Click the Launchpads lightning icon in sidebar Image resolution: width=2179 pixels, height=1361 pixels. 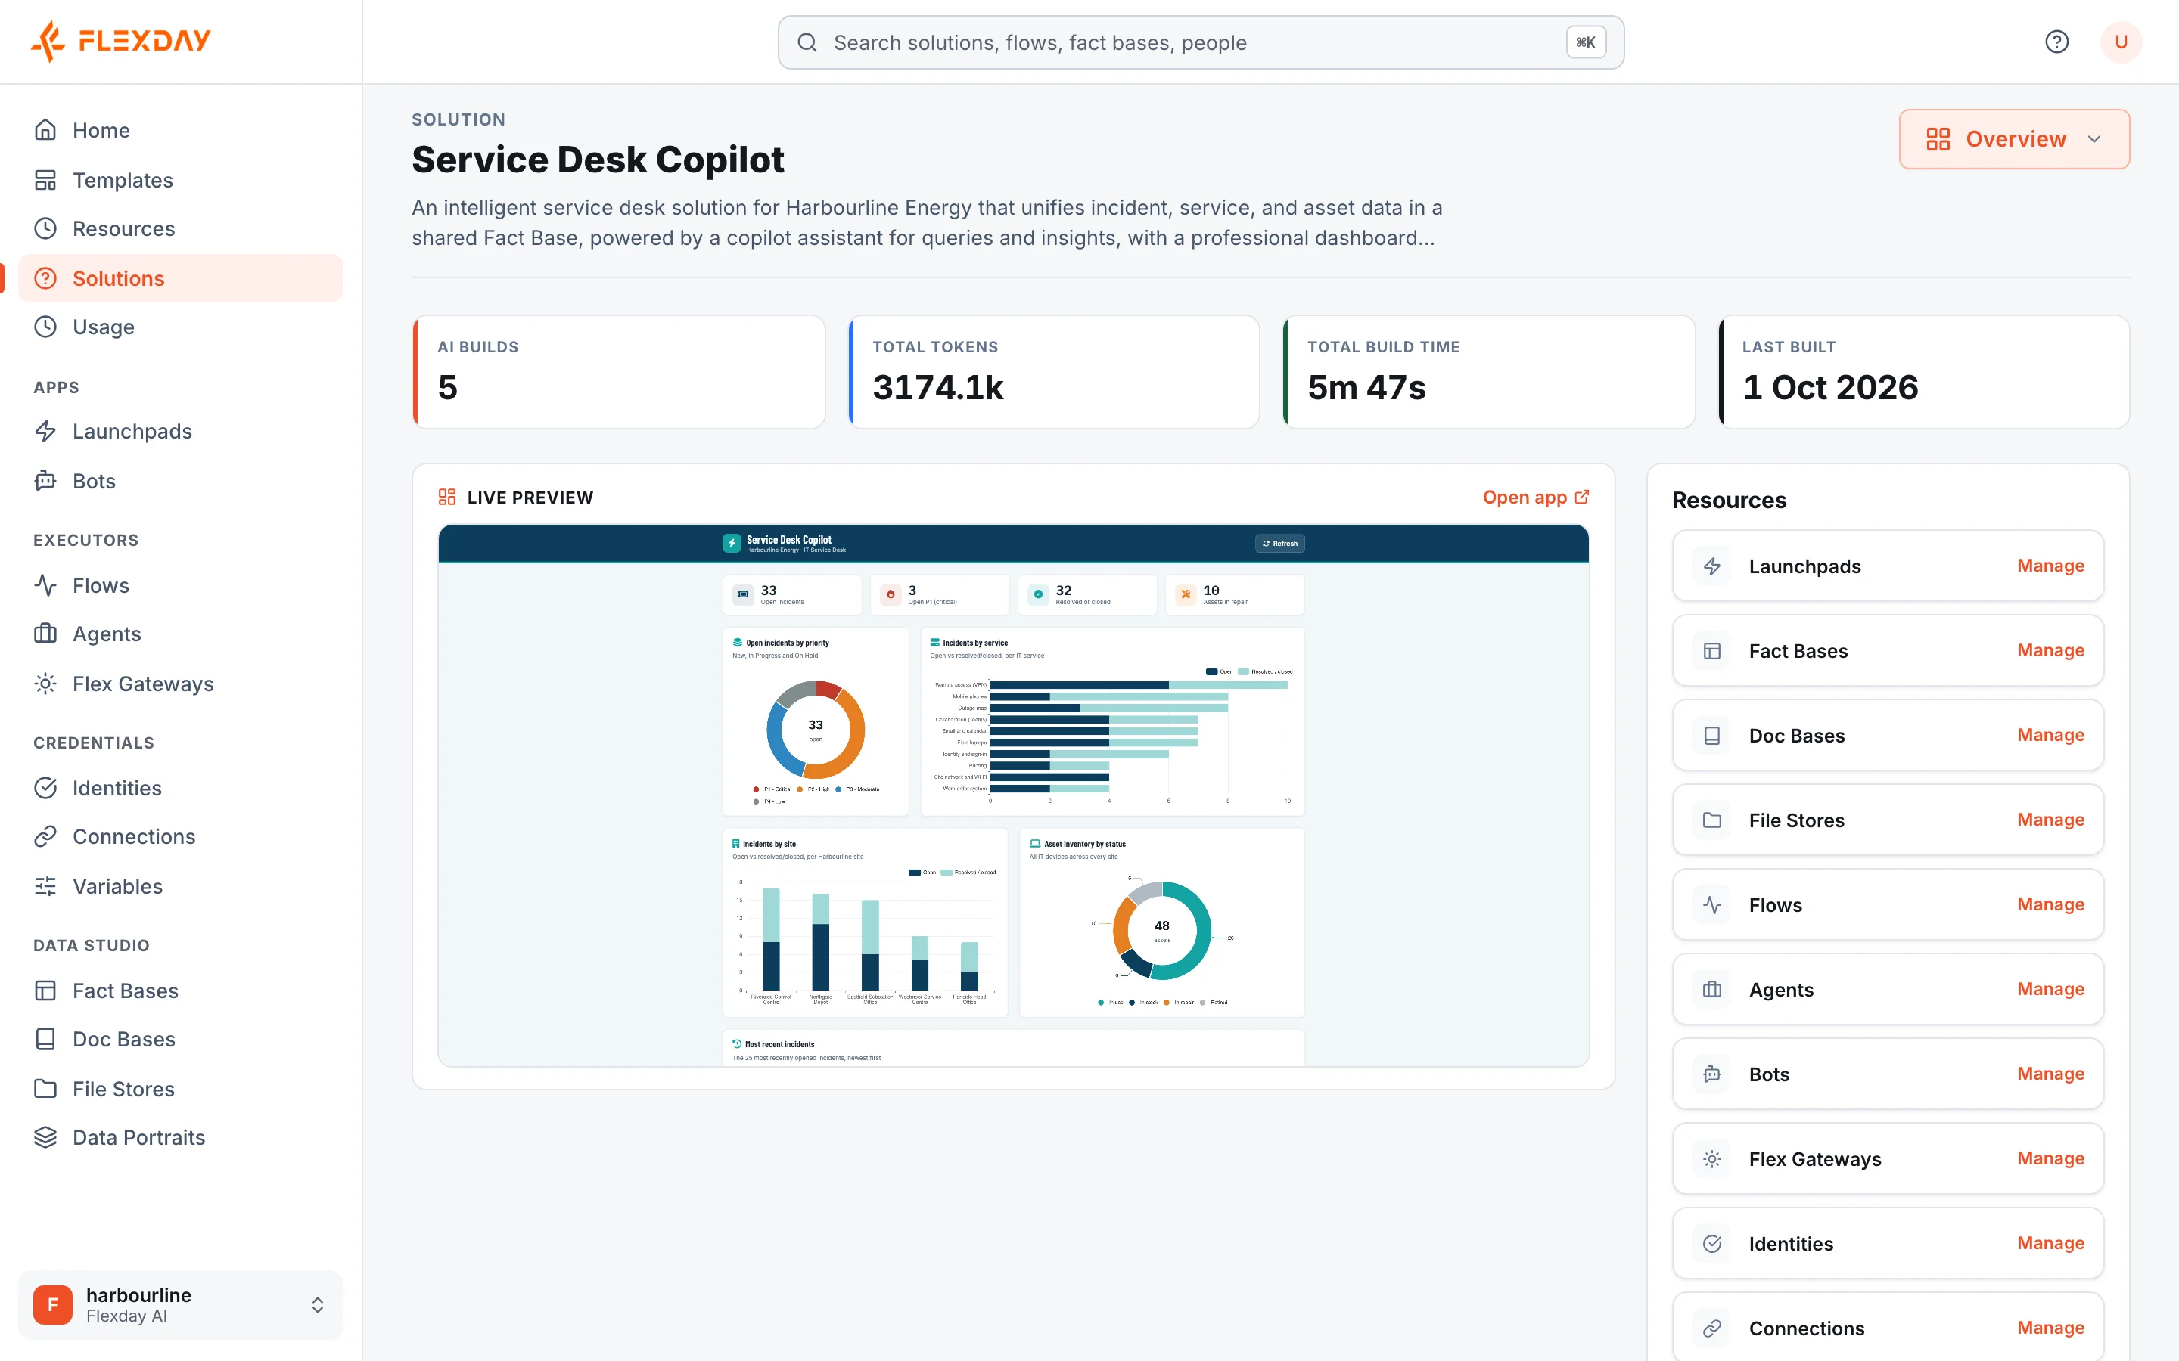coord(45,431)
